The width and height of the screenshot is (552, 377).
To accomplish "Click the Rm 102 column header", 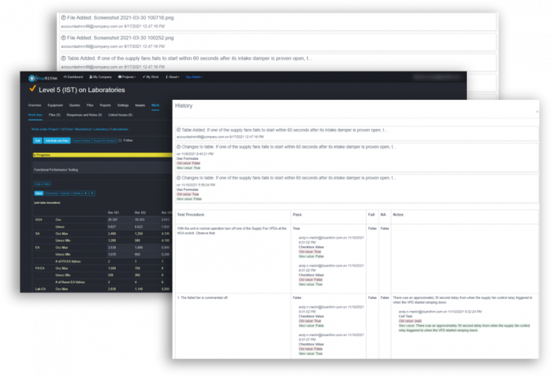I will (140, 213).
